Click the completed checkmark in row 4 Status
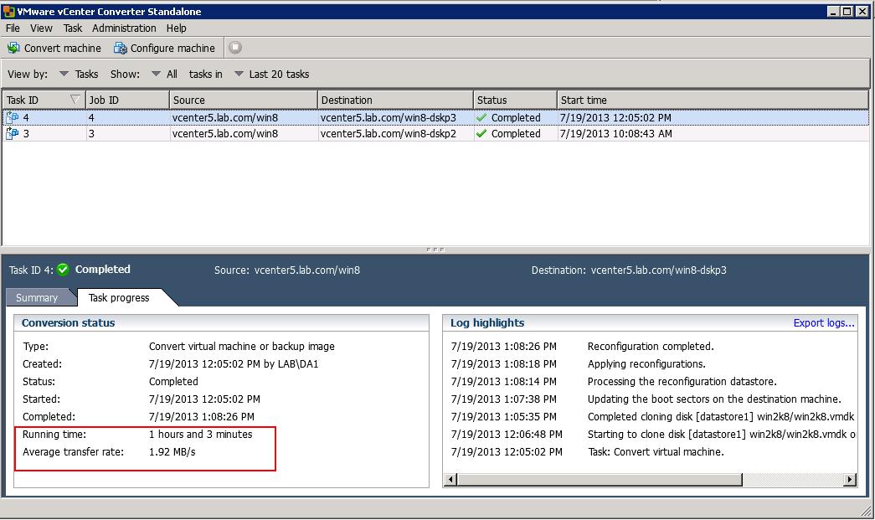The height and width of the screenshot is (520, 875). pos(481,118)
